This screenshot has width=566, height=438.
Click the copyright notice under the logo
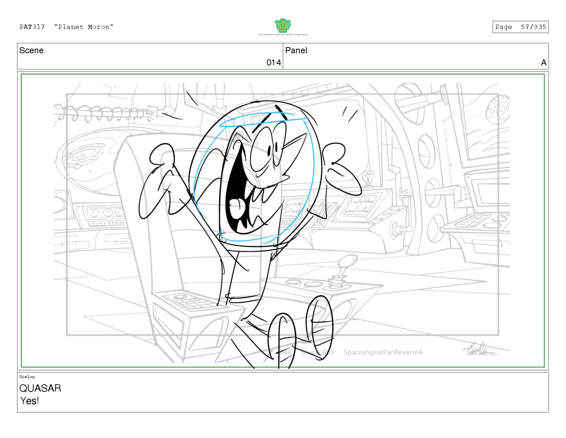[283, 35]
